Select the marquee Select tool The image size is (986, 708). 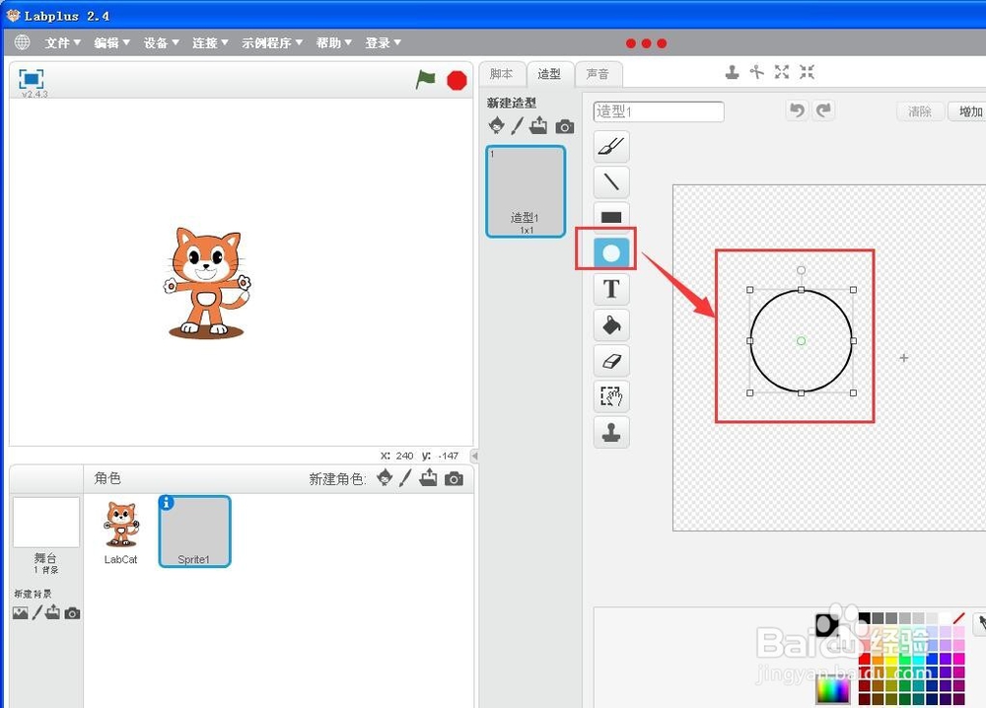(611, 396)
